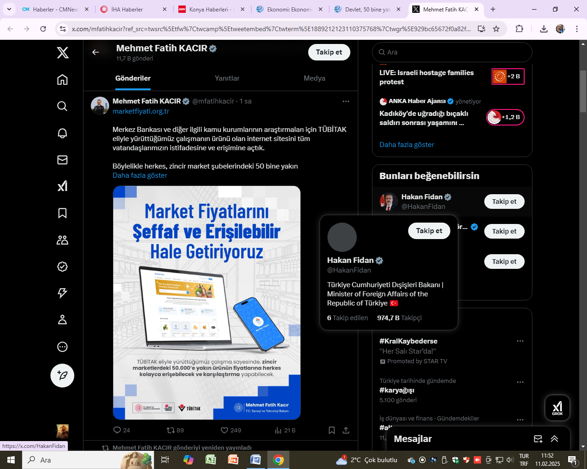Viewport: 587px width, 469px height.
Task: Open Windows Start menu
Action: pyautogui.click(x=11, y=460)
